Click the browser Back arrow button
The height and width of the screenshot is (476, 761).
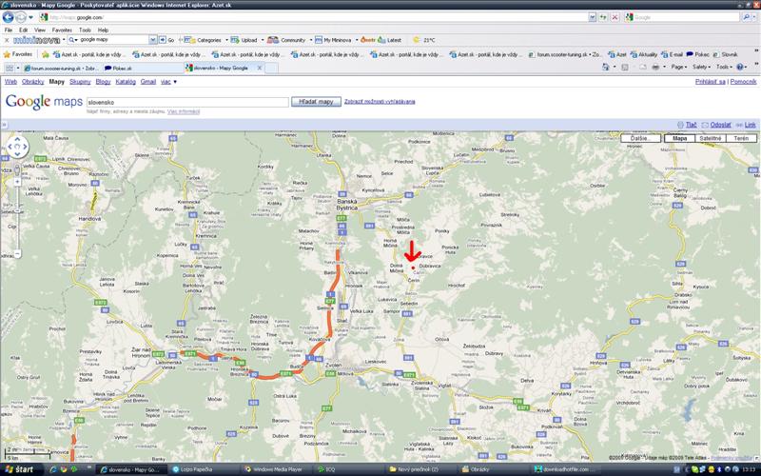click(9, 17)
